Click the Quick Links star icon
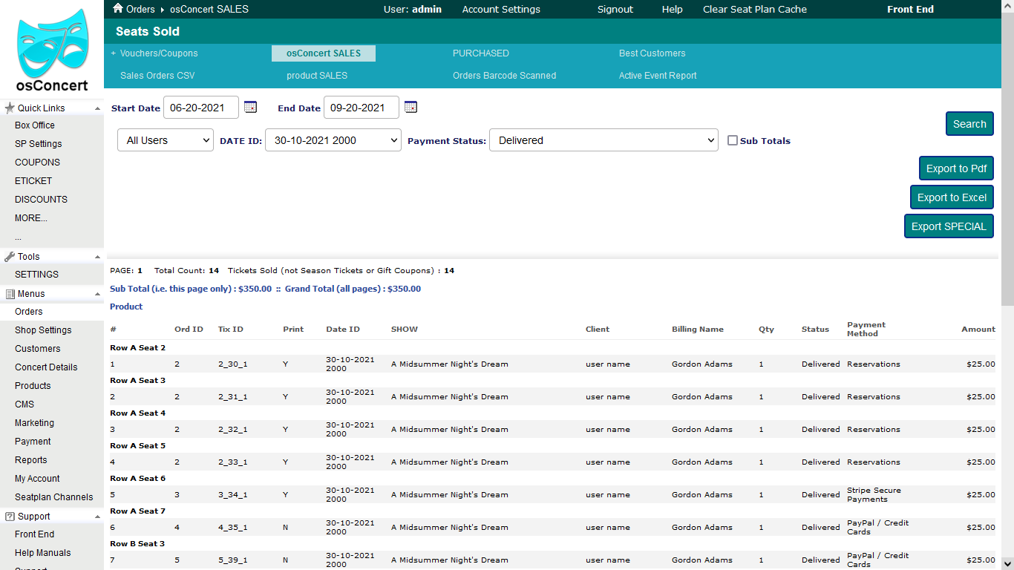The height and width of the screenshot is (570, 1014). (10, 108)
